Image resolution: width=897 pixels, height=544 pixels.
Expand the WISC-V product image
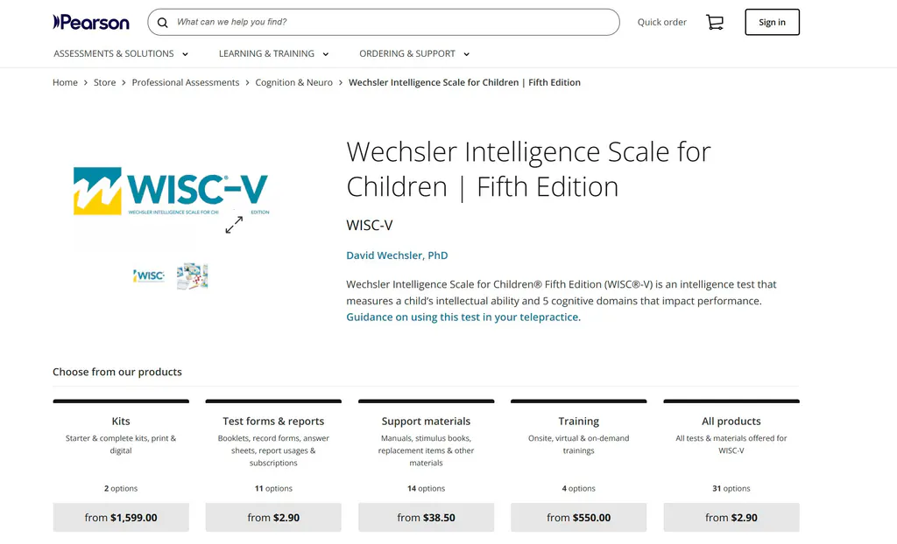[x=234, y=225]
